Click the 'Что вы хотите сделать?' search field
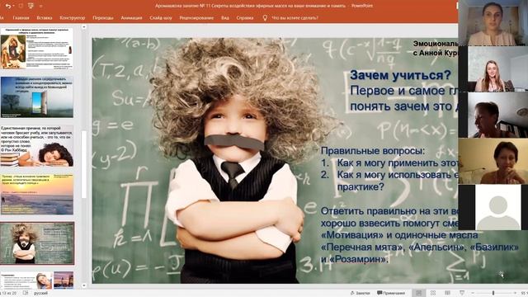The image size is (528, 297). point(295,18)
